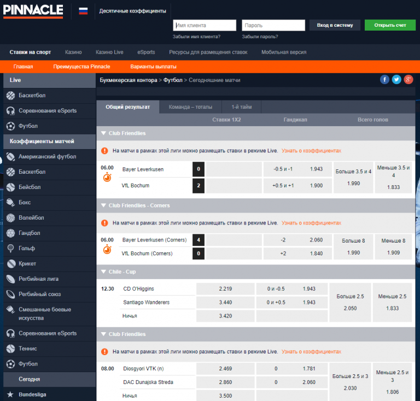Click star icon next to Bundesliga
Screen dimensions: 420x401
[10, 394]
